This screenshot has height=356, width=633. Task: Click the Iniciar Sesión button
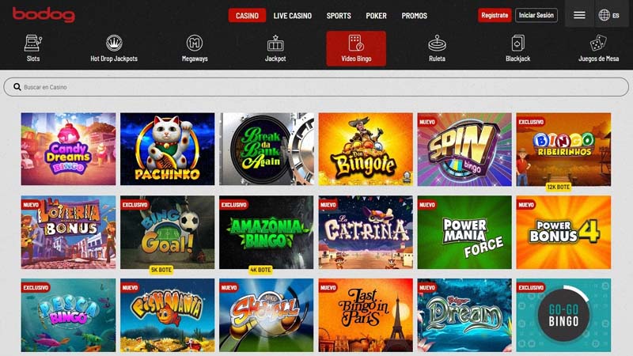[536, 15]
